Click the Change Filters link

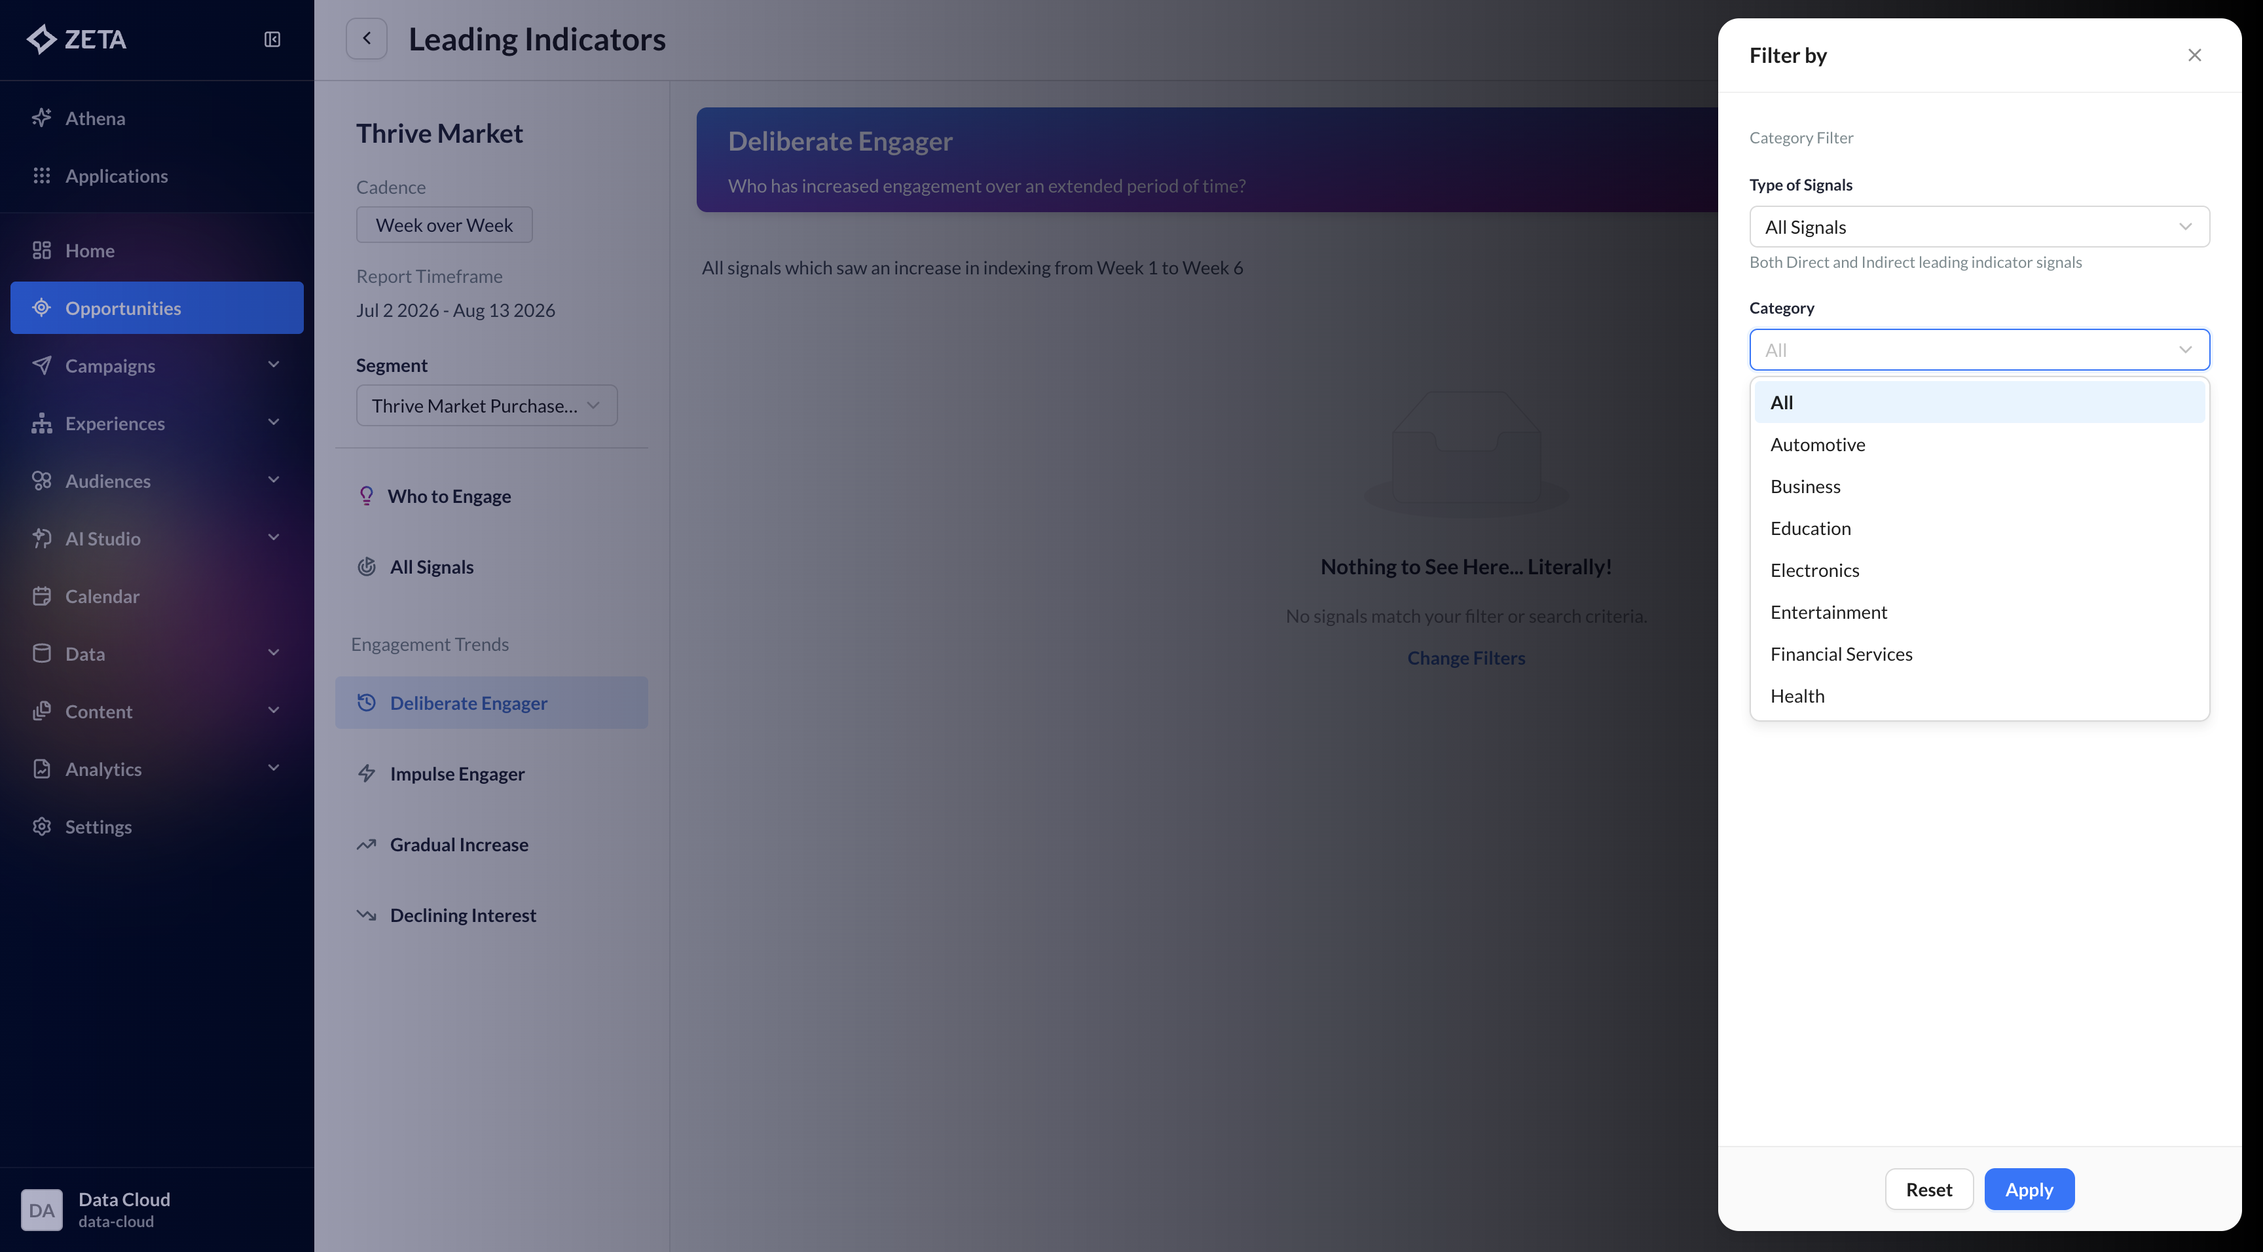(1466, 658)
